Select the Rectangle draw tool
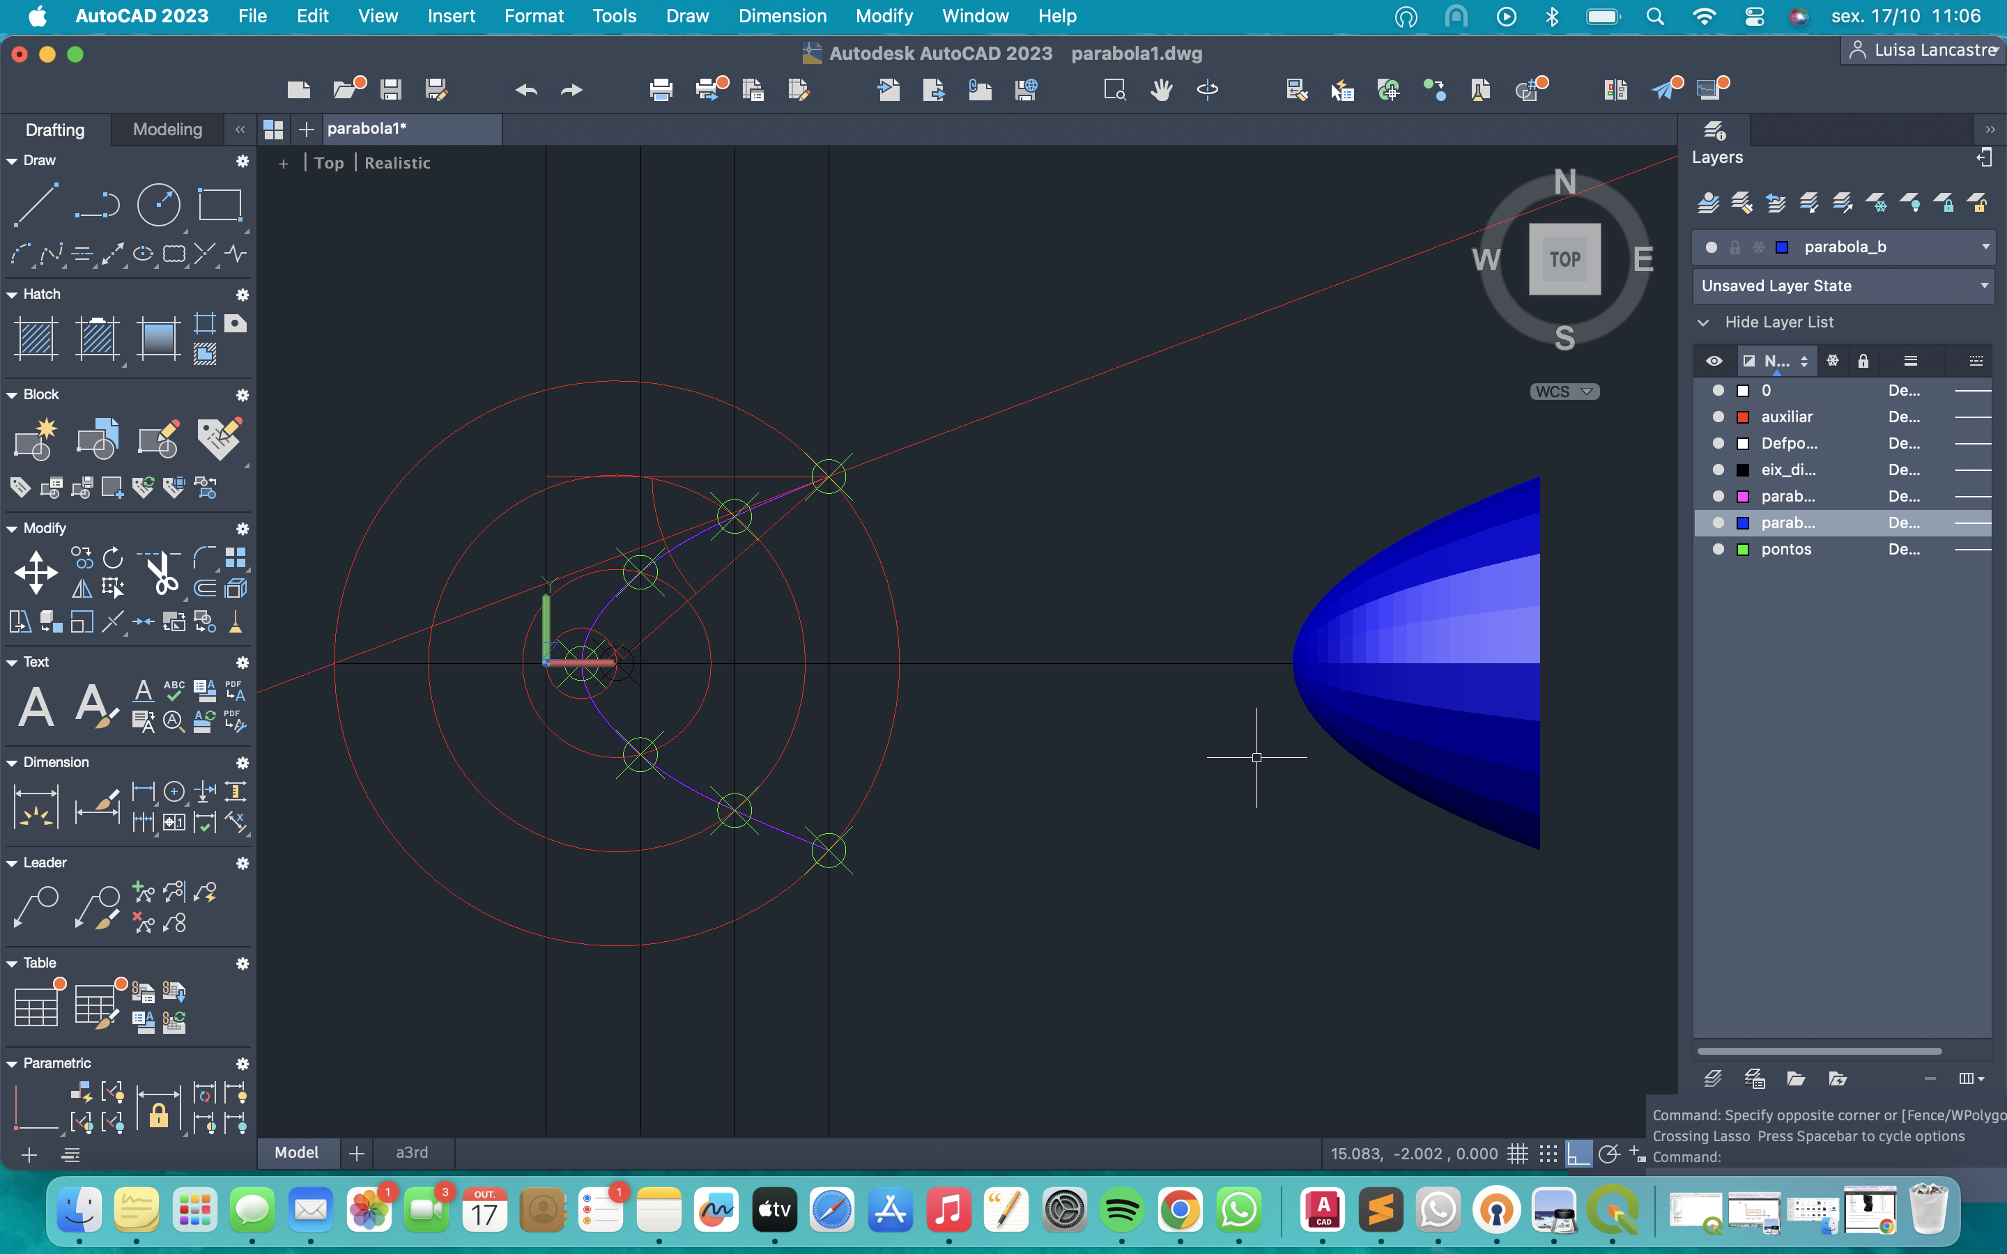 [x=220, y=205]
